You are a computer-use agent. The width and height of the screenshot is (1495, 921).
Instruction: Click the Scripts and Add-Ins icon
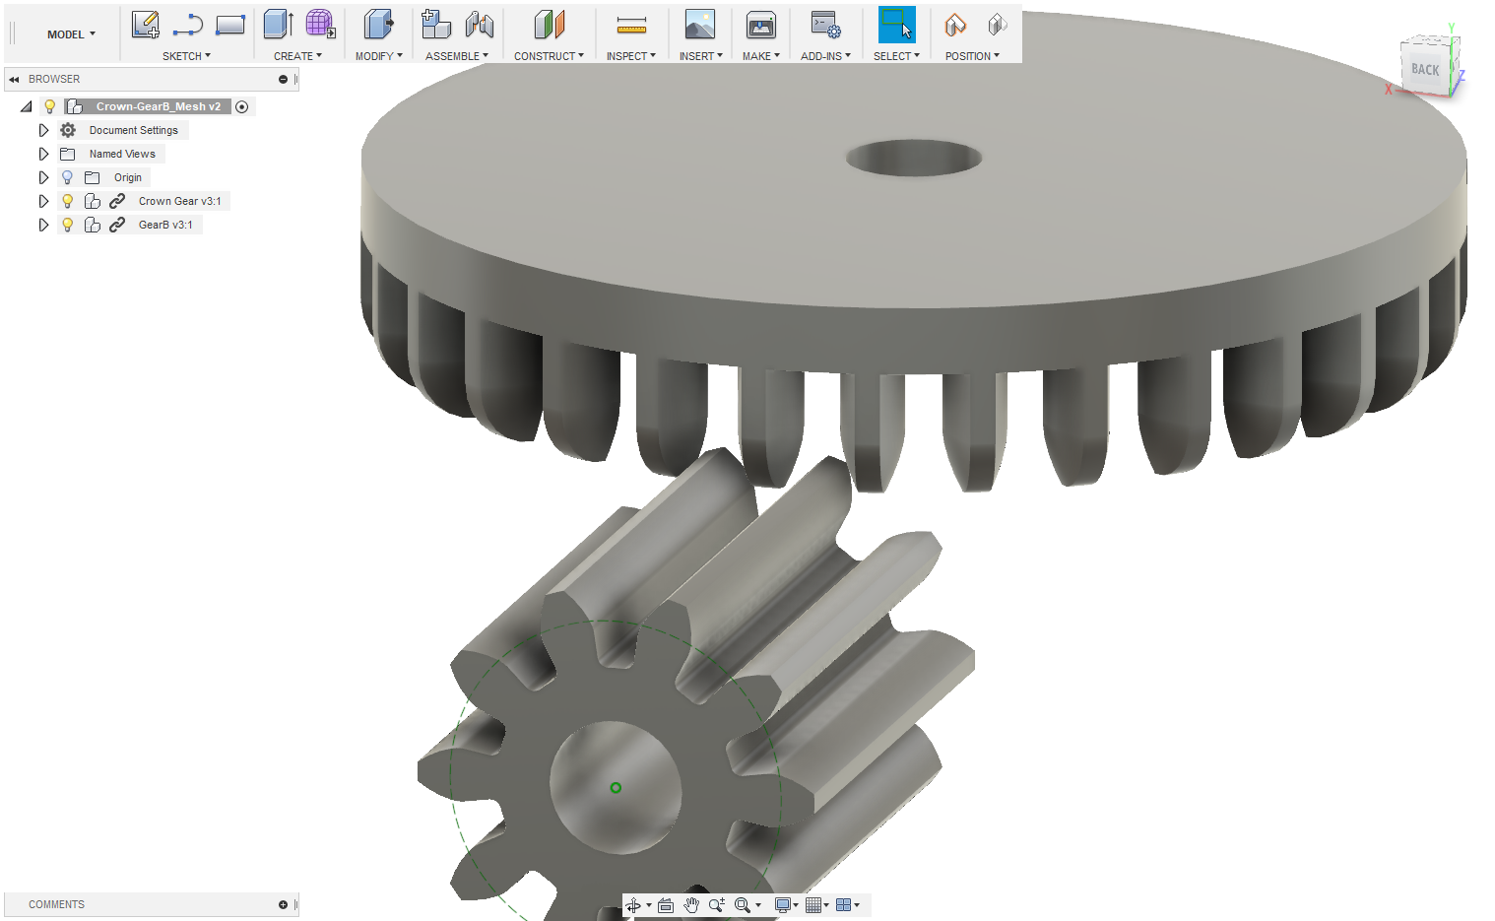[825, 25]
